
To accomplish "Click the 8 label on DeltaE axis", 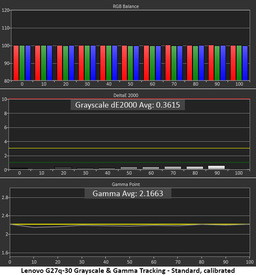I will [x=6, y=113].
